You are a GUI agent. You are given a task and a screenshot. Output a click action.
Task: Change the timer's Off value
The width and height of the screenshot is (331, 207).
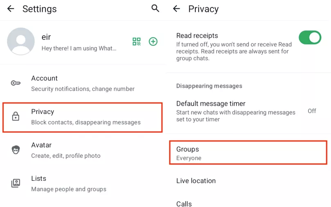point(312,111)
